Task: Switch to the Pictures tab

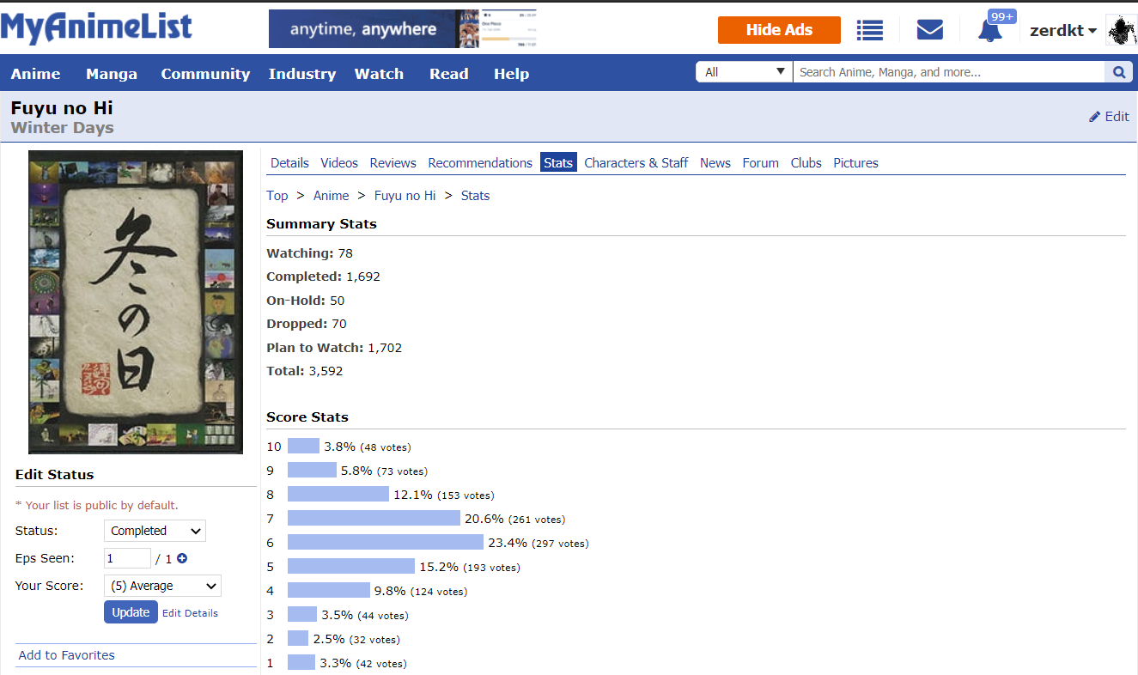Action: 856,162
